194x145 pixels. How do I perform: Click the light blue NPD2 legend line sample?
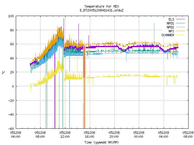(180, 27)
